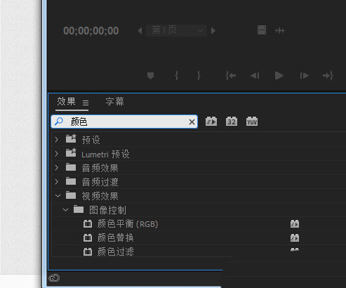Toggle 32-bit Color effects filter

pos(232,122)
